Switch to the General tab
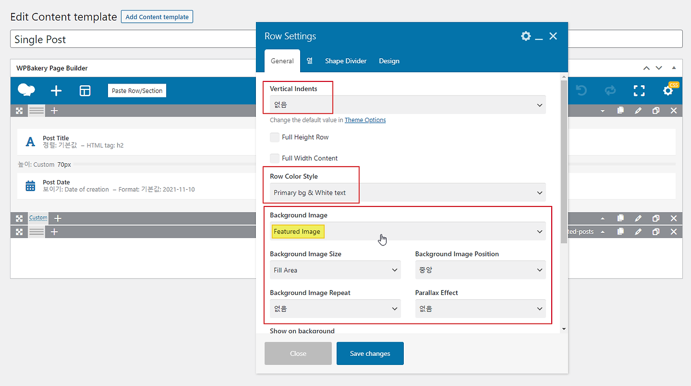The height and width of the screenshot is (386, 691). coord(282,61)
